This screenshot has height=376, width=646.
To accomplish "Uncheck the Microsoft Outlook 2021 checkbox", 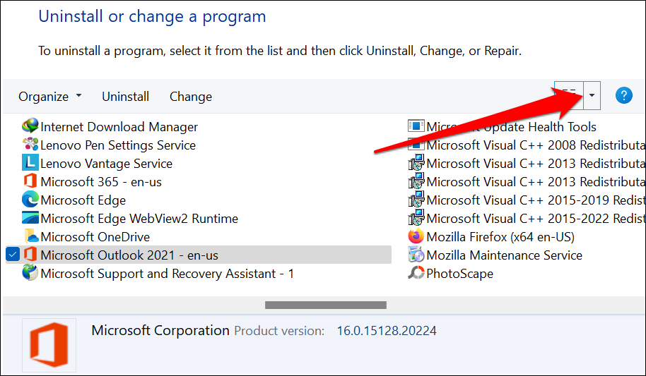I will pos(12,255).
